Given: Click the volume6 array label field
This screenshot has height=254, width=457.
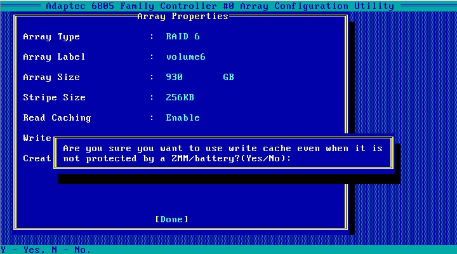Looking at the screenshot, I should (x=185, y=57).
